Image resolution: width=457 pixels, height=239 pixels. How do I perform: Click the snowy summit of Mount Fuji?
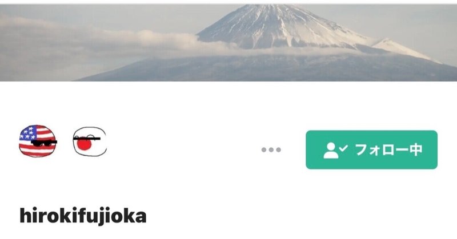280,23
